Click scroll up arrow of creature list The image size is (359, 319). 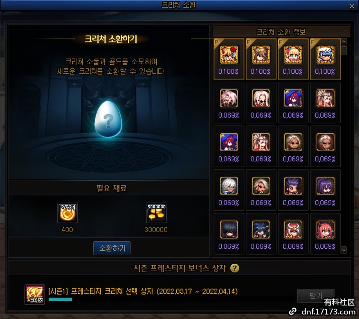pyautogui.click(x=344, y=42)
